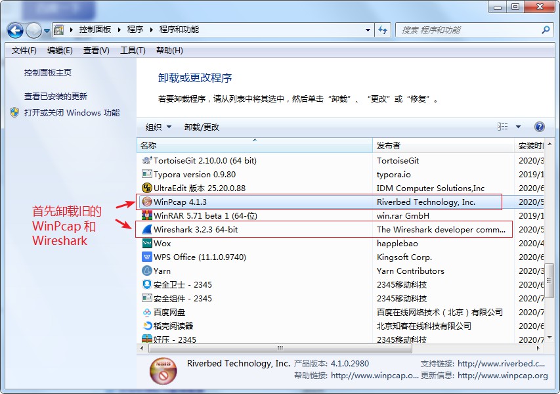
Task: Select 程序 in the address breadcrumb
Action: coord(135,30)
